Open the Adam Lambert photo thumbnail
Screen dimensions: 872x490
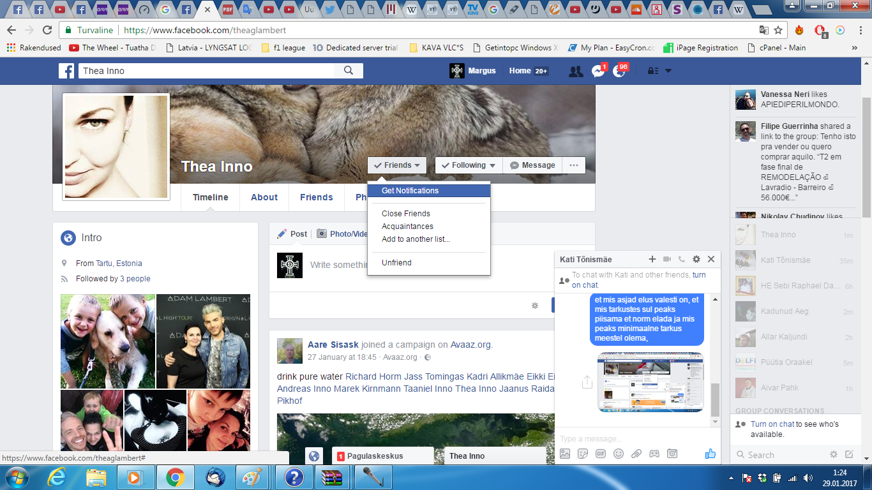coord(203,341)
